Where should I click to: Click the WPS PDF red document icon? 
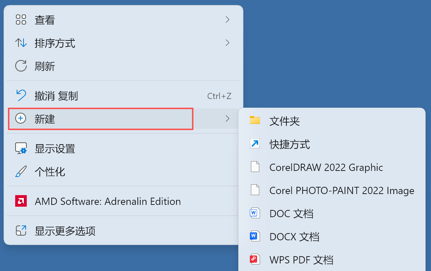pyautogui.click(x=255, y=259)
